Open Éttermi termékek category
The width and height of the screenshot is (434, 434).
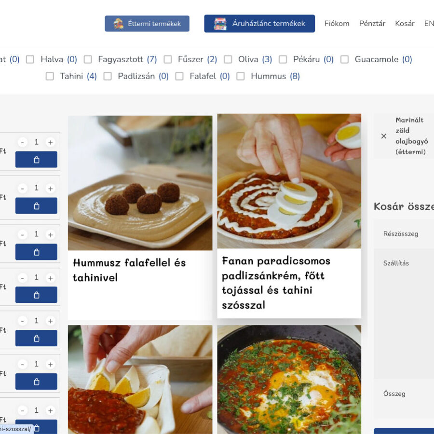coord(147,24)
